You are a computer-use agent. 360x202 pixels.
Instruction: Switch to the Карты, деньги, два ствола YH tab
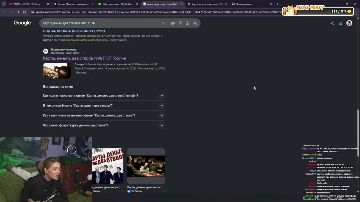pos(207,4)
